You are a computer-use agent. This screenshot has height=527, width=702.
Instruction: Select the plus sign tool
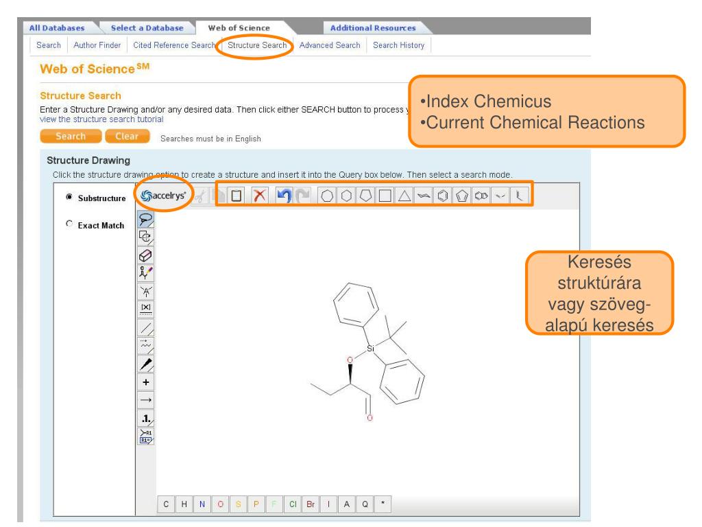(145, 382)
